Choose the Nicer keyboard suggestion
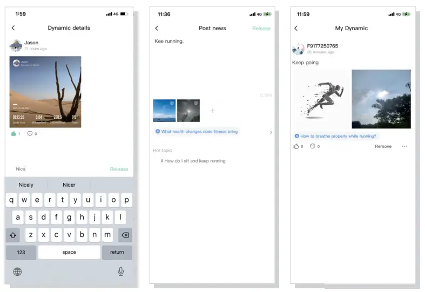The height and width of the screenshot is (292, 425). [69, 185]
